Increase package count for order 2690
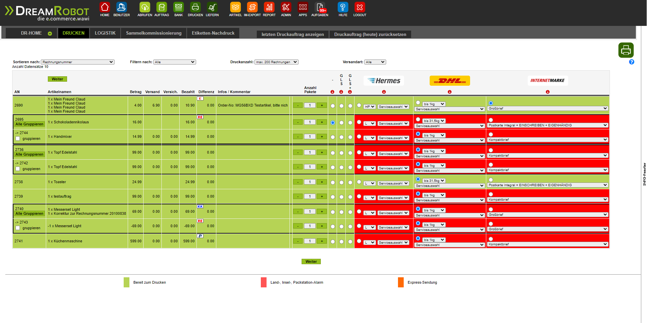This screenshot has height=323, width=647. click(322, 105)
